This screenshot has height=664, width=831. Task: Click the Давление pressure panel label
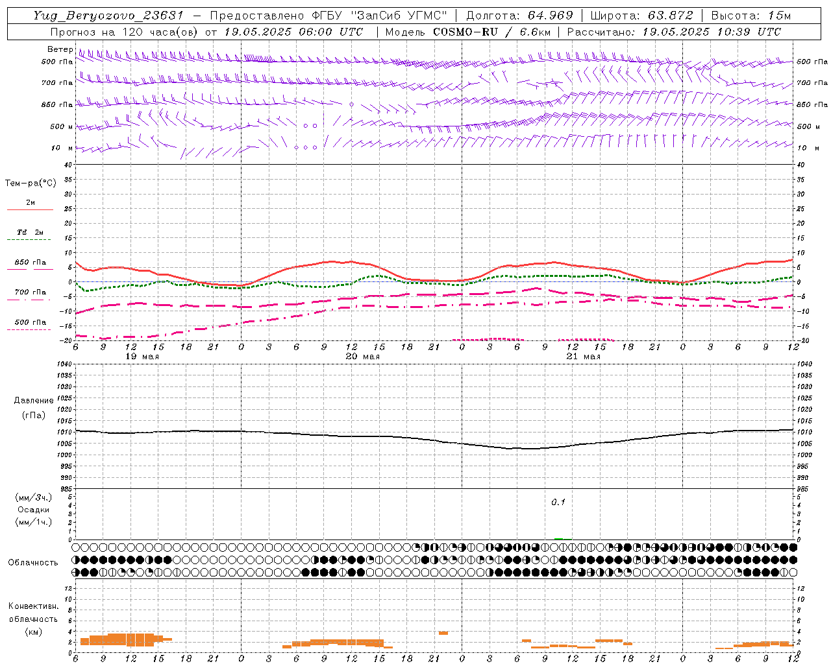click(x=34, y=401)
